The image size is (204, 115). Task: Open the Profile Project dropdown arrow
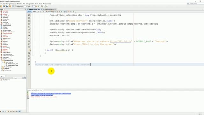coord(47,6)
